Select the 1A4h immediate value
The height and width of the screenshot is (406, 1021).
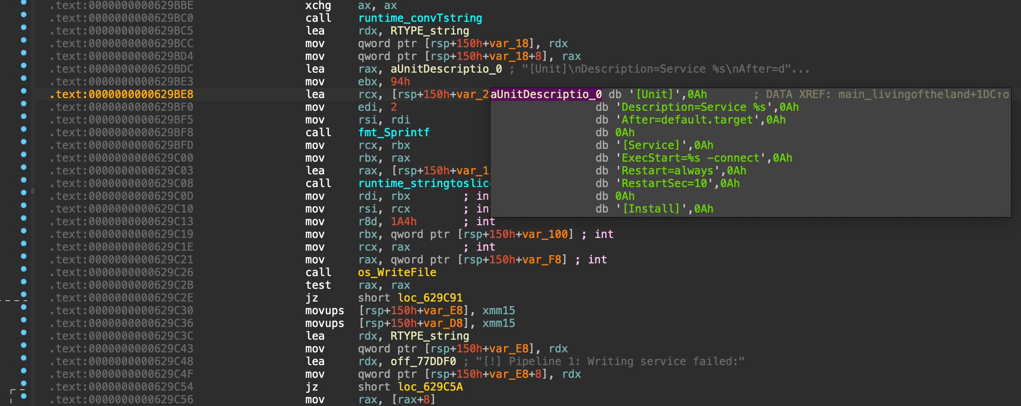(x=403, y=222)
